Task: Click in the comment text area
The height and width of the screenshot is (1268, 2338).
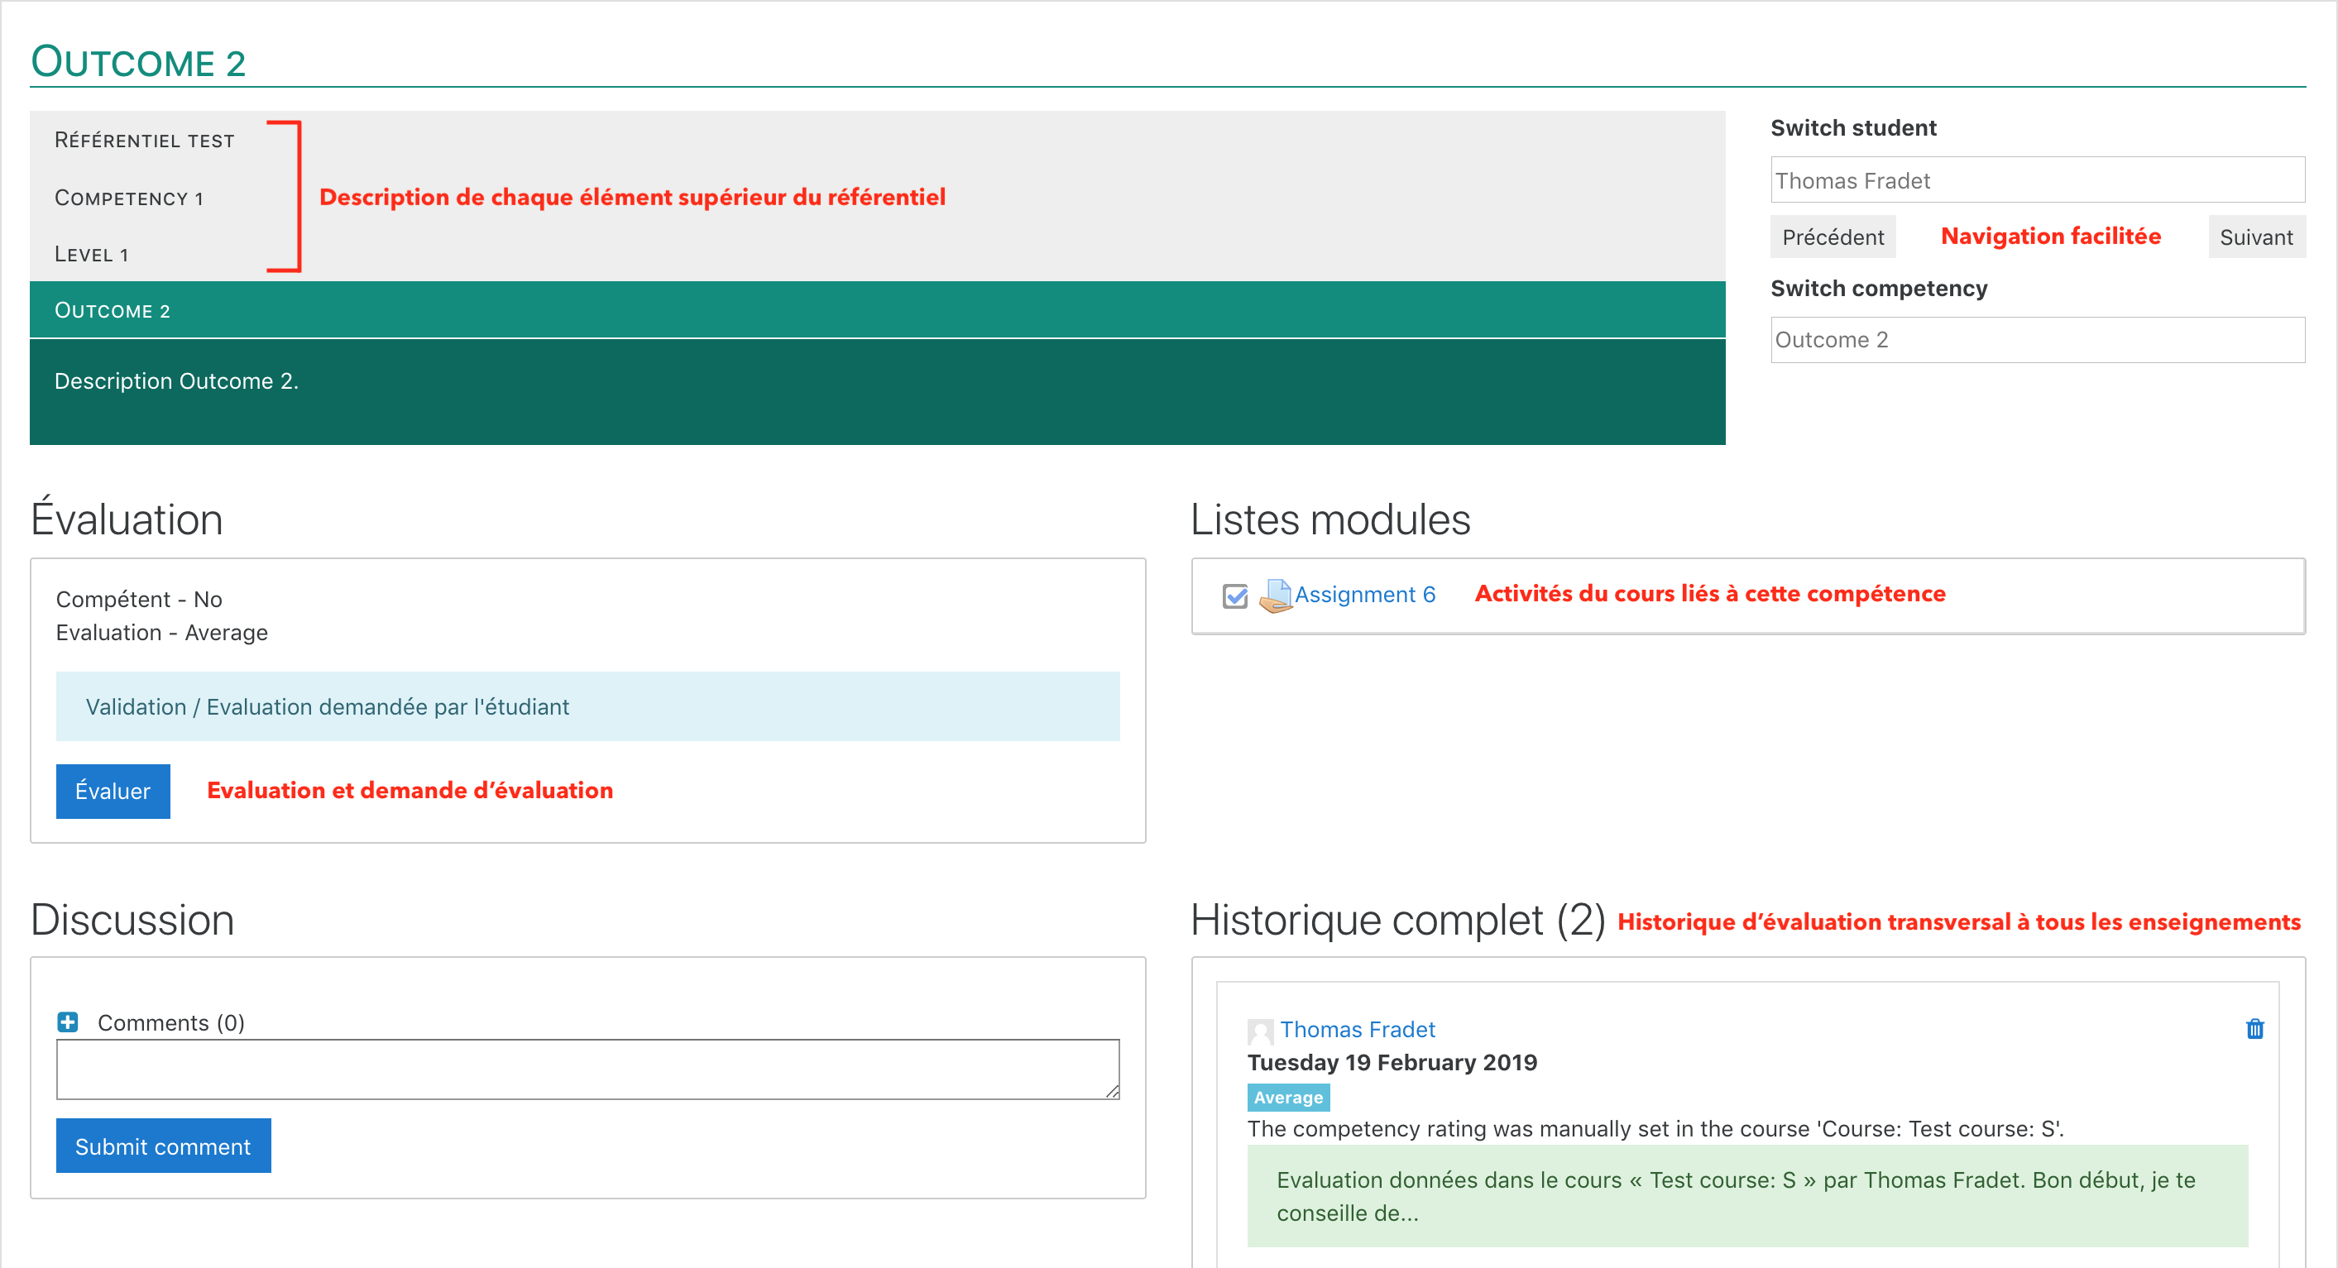Action: tap(587, 1070)
